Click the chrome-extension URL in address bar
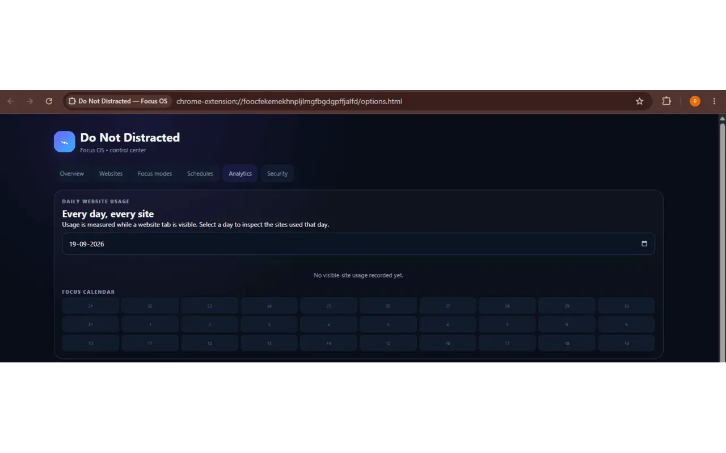The height and width of the screenshot is (453, 726). (289, 101)
